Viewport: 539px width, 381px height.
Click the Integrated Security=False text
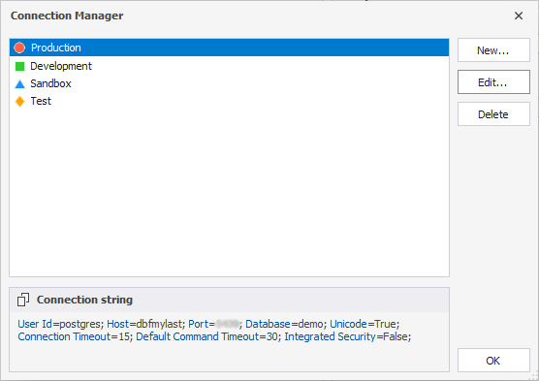pyautogui.click(x=347, y=336)
